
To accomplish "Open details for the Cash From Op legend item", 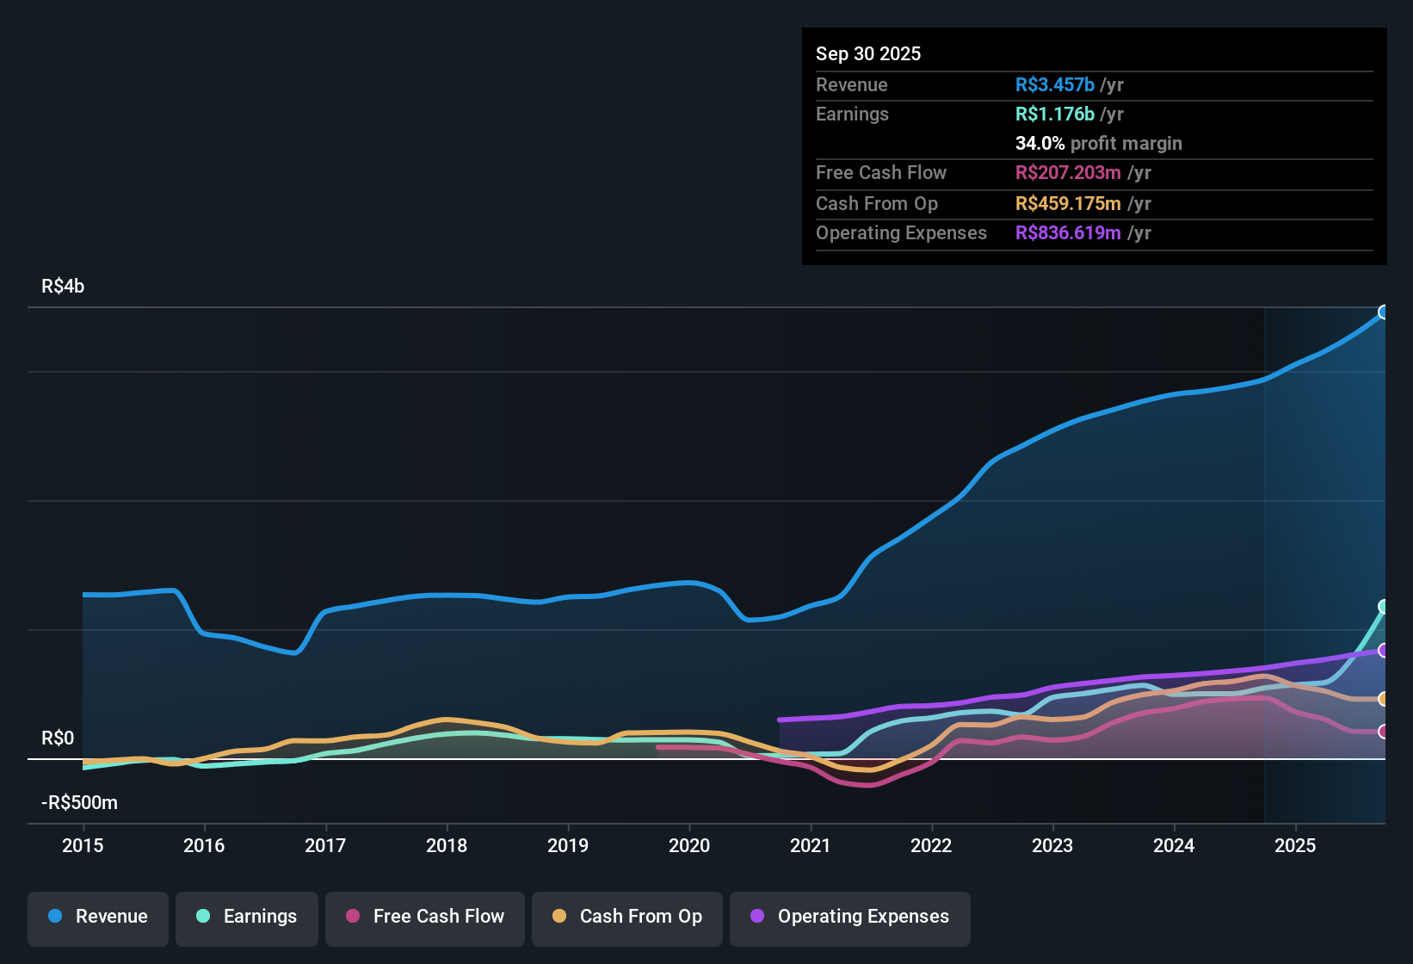I will click(x=626, y=917).
